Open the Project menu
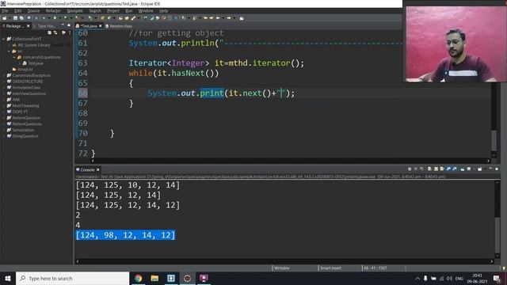The width and height of the screenshot is (507, 285). point(113,10)
